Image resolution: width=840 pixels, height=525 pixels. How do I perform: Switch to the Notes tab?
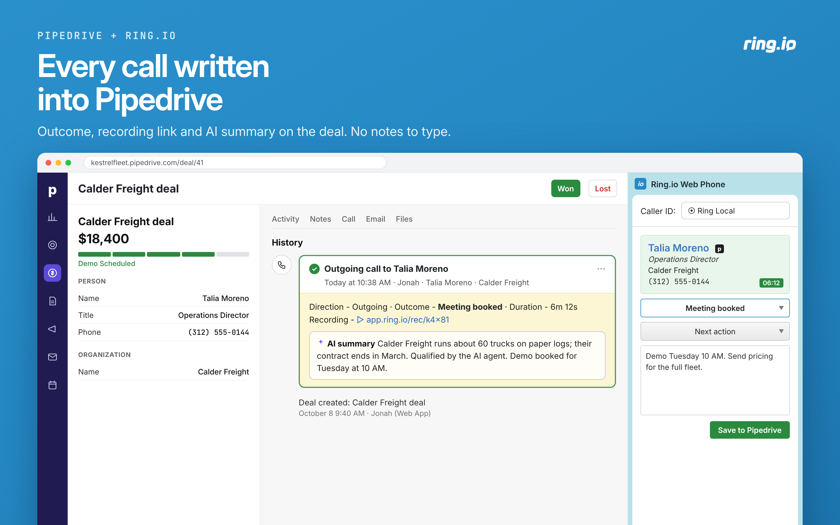point(320,219)
